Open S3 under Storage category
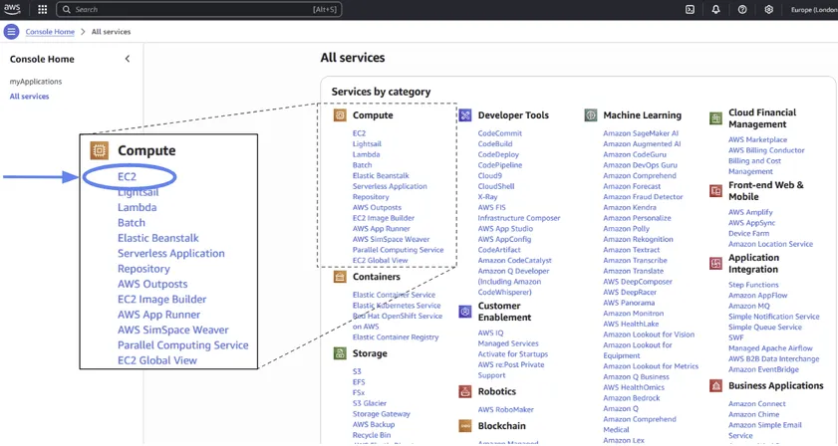838x446 pixels. pos(357,371)
